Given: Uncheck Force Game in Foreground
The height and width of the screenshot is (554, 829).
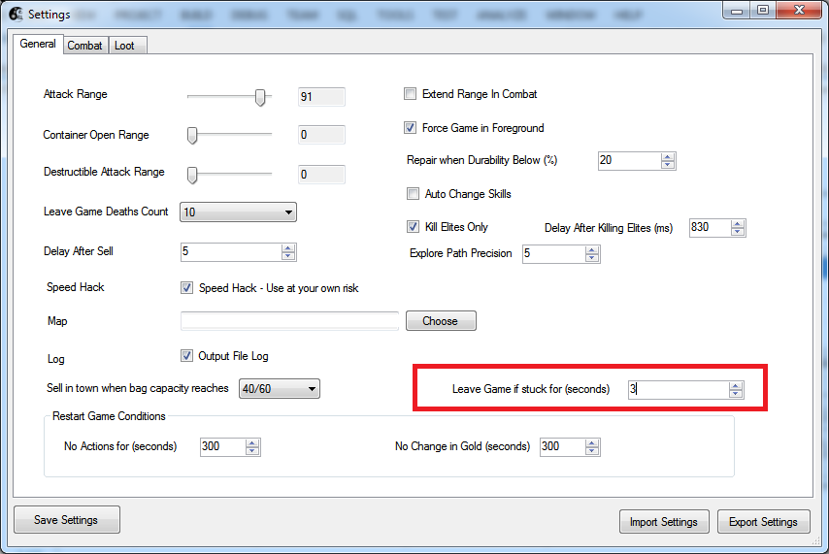Looking at the screenshot, I should 411,128.
